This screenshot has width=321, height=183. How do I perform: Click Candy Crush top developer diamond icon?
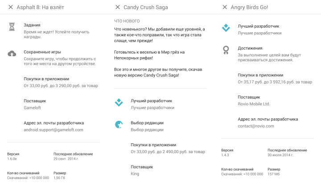pos(119,103)
